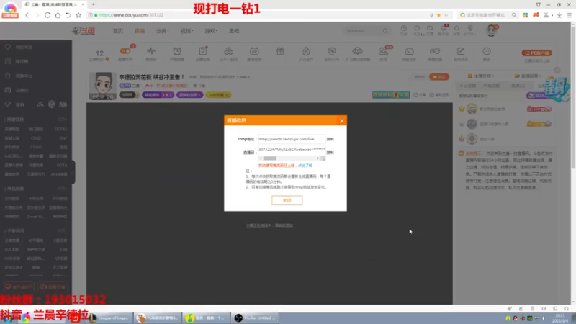Open the airship icon tool
576x324 pixels.
click(x=357, y=53)
